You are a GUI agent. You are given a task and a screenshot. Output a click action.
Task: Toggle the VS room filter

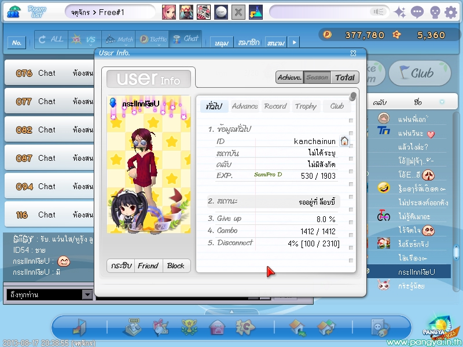pyautogui.click(x=84, y=39)
